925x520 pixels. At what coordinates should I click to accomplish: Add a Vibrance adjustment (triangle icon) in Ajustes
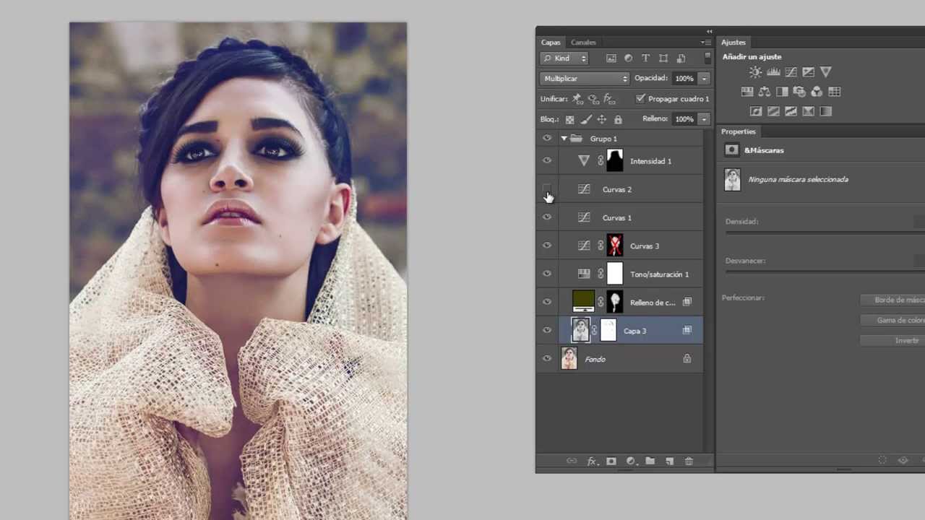826,72
